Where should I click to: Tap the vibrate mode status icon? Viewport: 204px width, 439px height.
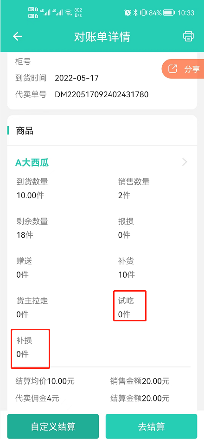coord(143,13)
